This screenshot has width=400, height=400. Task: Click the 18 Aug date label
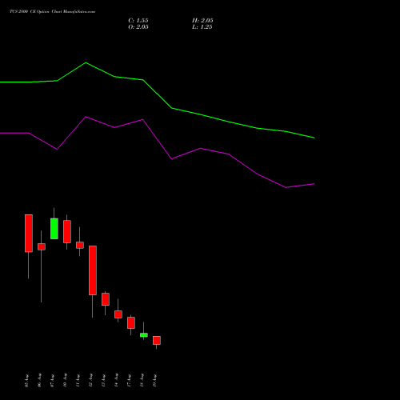pyautogui.click(x=142, y=381)
